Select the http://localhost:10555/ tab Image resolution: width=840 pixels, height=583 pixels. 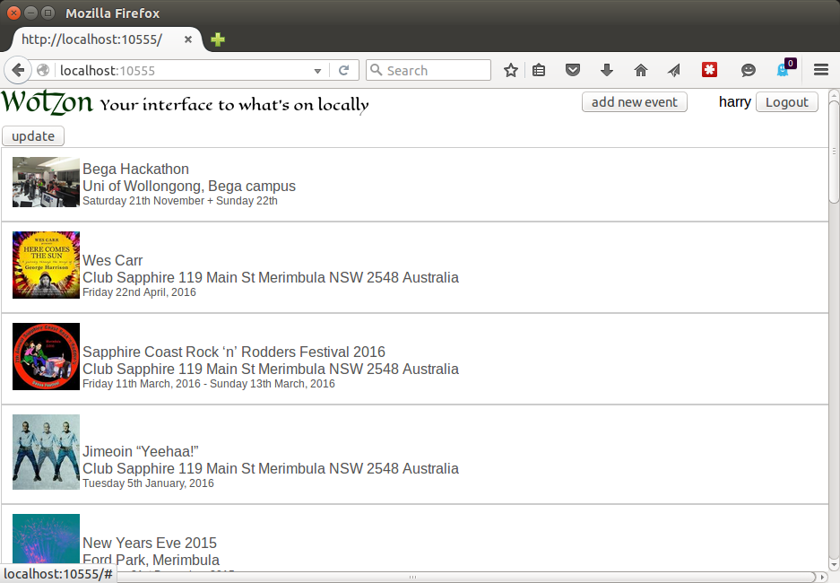tap(106, 39)
